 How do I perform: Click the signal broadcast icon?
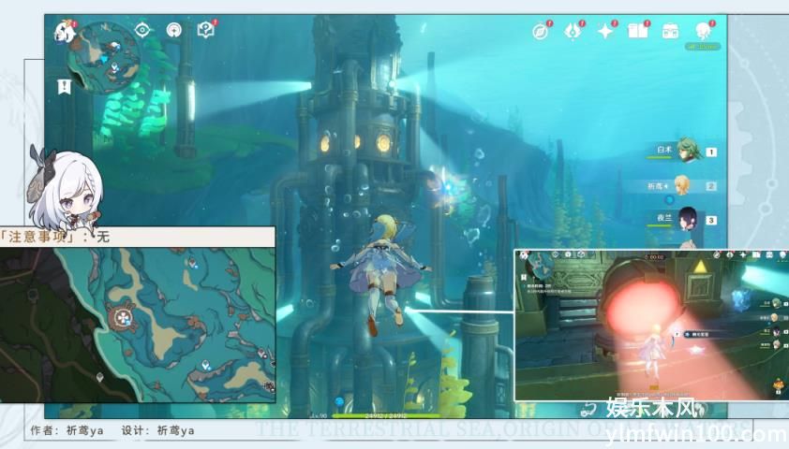click(x=173, y=30)
